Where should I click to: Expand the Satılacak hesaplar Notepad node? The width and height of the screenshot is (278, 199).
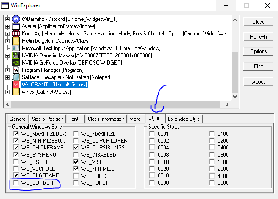(7, 77)
